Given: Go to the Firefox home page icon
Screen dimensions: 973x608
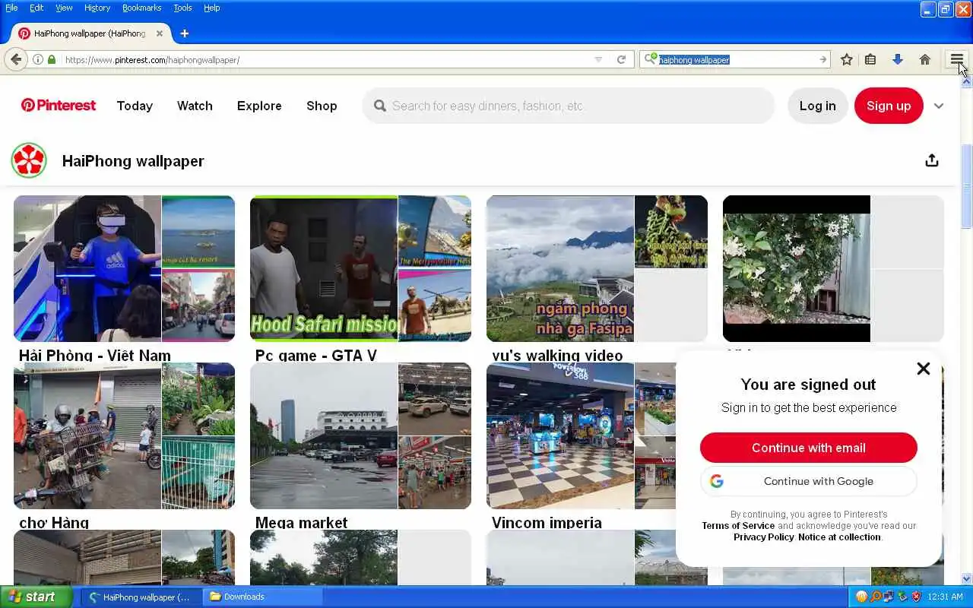Looking at the screenshot, I should pyautogui.click(x=925, y=59).
